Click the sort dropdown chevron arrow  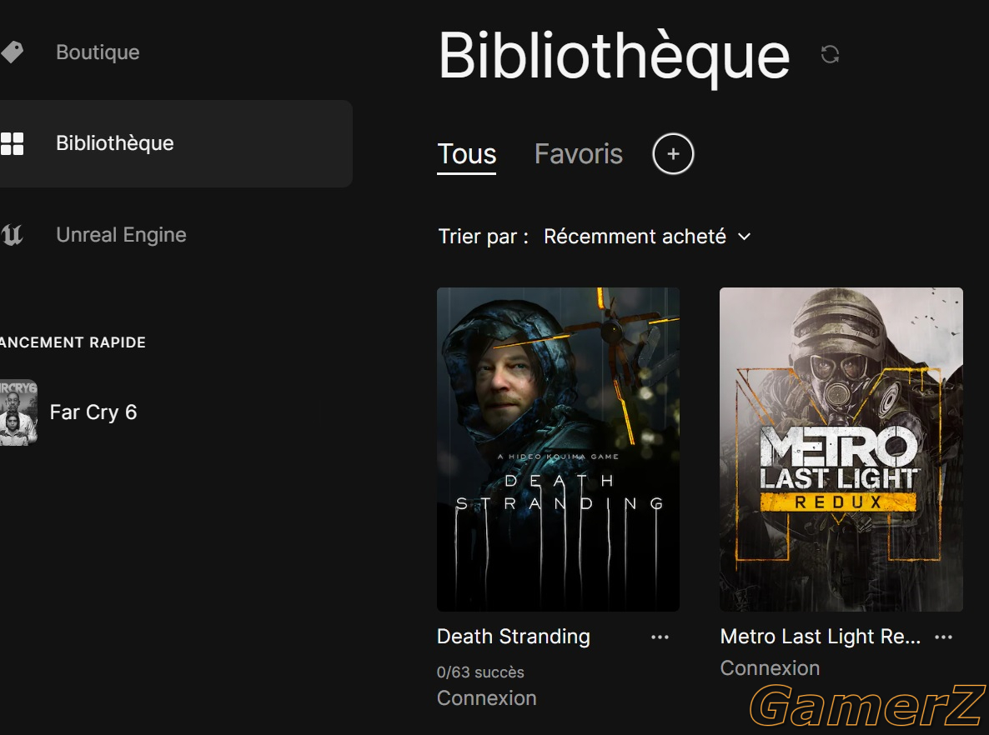(745, 237)
